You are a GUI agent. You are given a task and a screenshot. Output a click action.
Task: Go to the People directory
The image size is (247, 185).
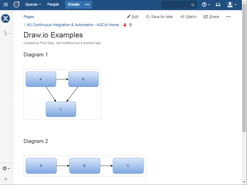[53, 4]
